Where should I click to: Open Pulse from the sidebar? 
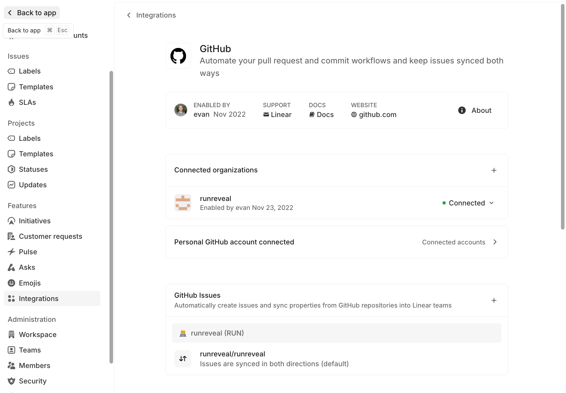[x=28, y=252]
